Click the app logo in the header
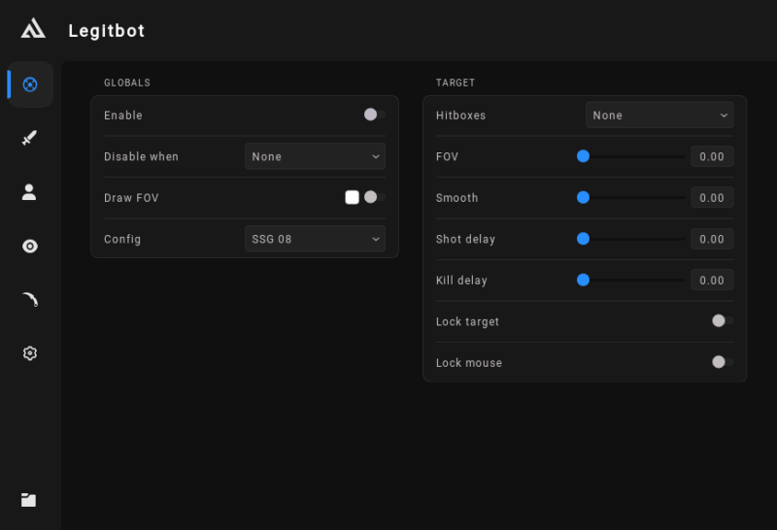This screenshot has width=777, height=530. (x=32, y=29)
